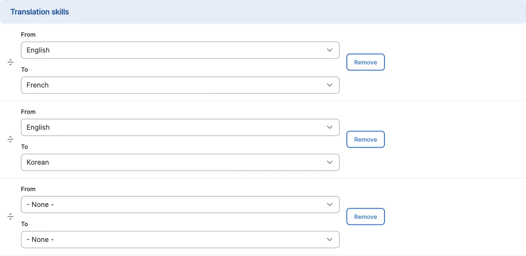Remove the empty None translation row

[x=365, y=217]
